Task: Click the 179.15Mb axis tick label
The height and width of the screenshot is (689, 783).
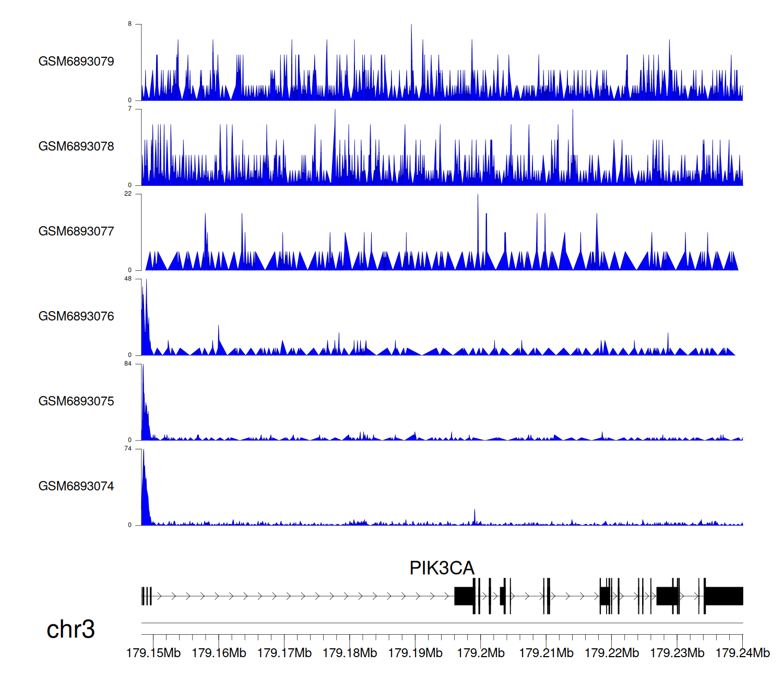Action: coord(153,653)
